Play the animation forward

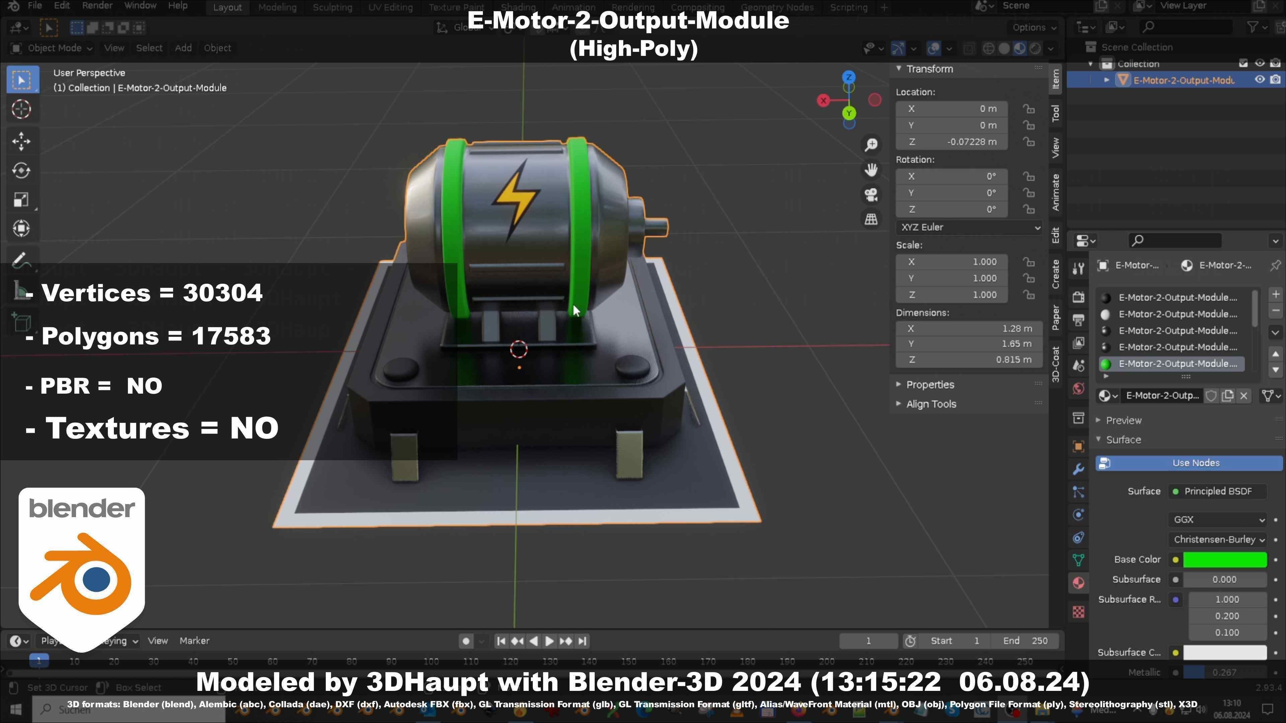tap(550, 641)
